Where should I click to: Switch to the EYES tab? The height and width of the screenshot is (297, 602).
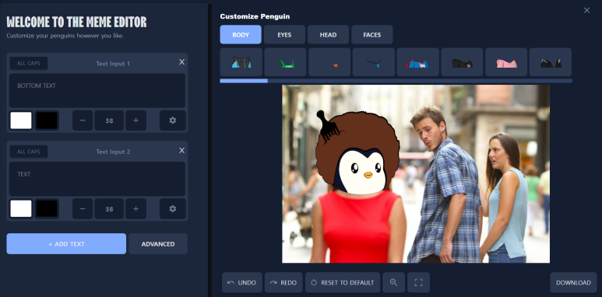pos(284,34)
